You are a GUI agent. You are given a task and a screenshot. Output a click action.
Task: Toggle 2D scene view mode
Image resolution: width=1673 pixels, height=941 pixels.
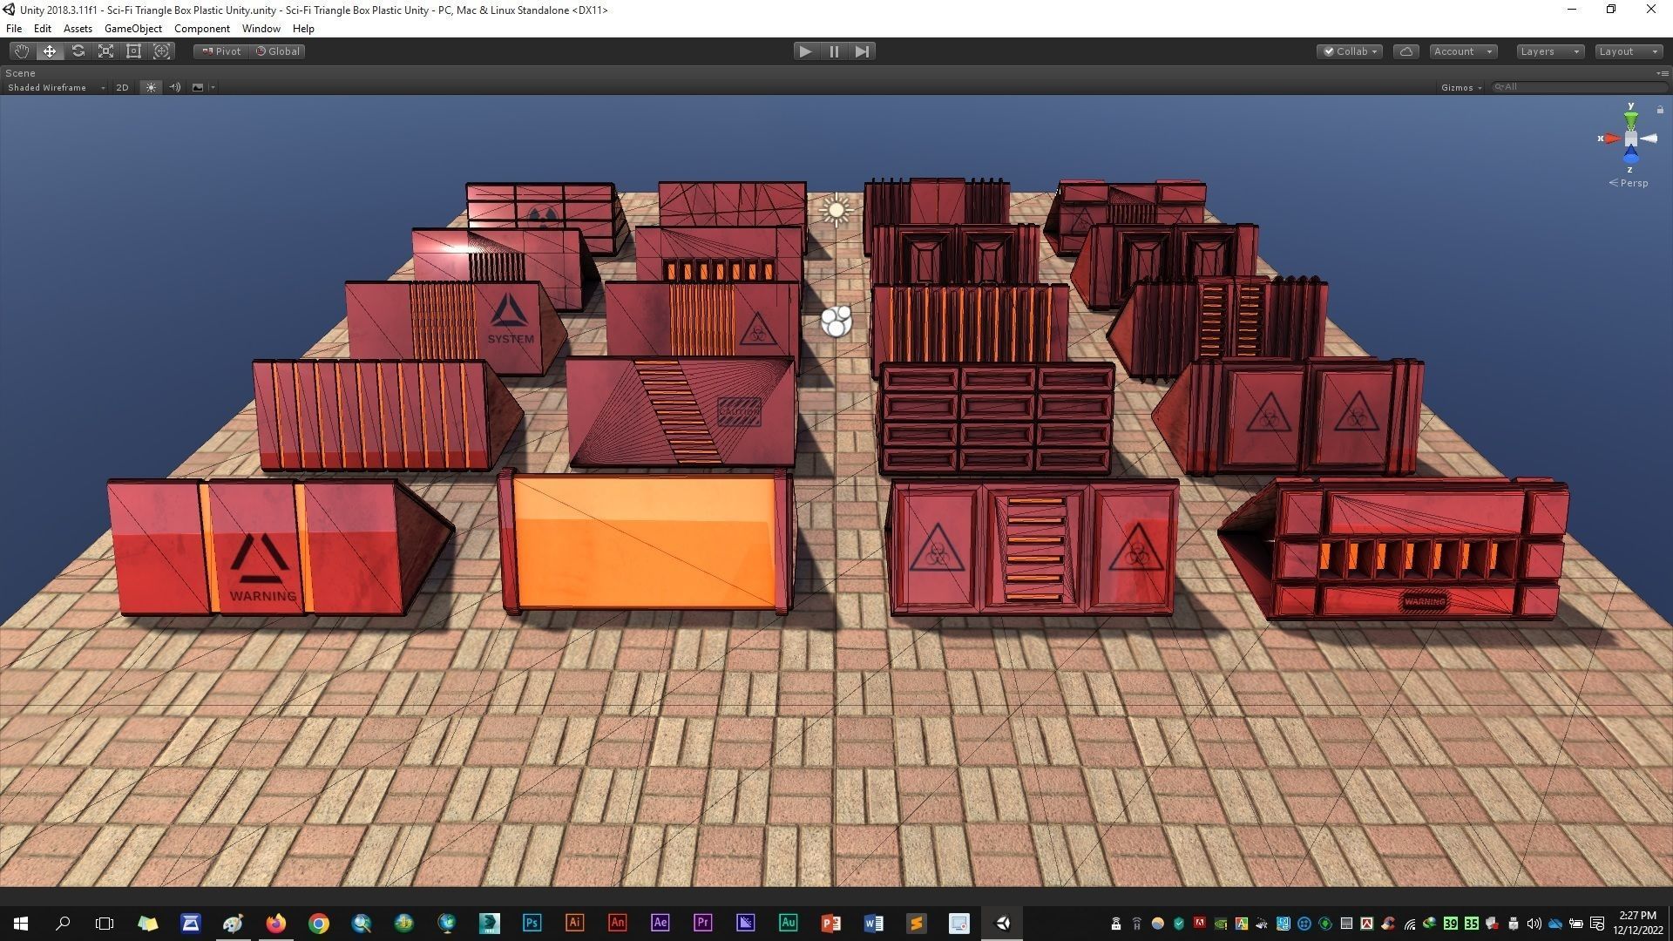pyautogui.click(x=122, y=87)
